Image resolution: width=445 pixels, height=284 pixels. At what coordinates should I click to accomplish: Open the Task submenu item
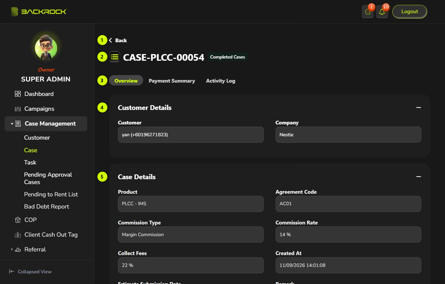pyautogui.click(x=30, y=163)
